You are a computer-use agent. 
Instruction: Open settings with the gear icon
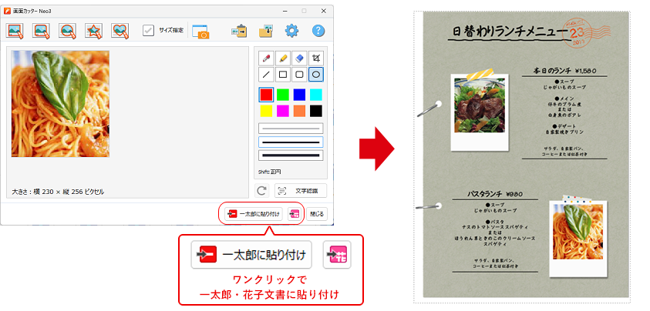[x=291, y=31]
